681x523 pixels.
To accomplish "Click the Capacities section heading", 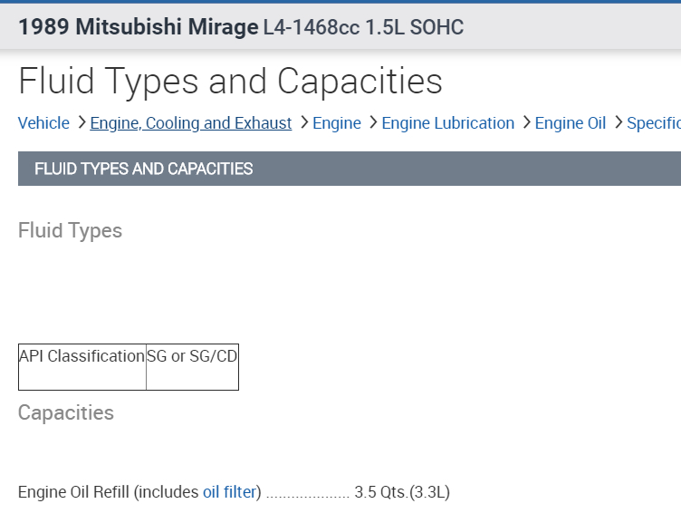I will (66, 412).
